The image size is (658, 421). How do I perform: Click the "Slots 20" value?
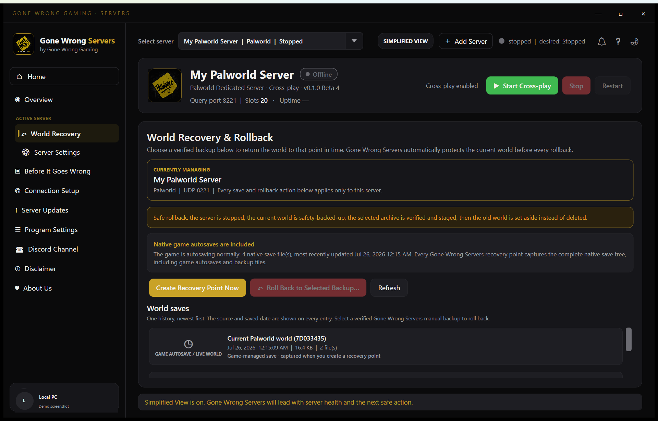point(256,100)
